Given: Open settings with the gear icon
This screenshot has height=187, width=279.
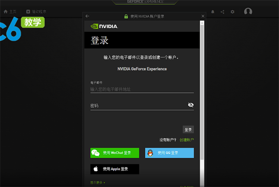Looking at the screenshot, I should coord(232,12).
